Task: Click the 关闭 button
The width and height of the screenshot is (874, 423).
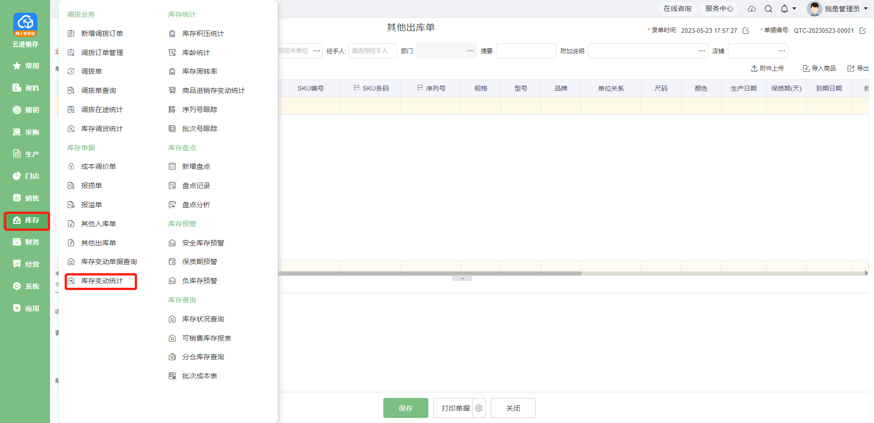Action: coord(513,408)
